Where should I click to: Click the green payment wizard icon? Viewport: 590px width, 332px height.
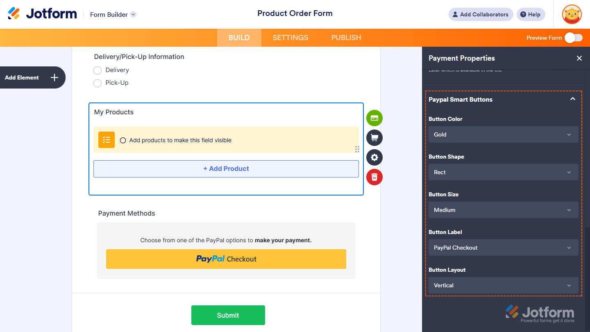pyautogui.click(x=374, y=118)
